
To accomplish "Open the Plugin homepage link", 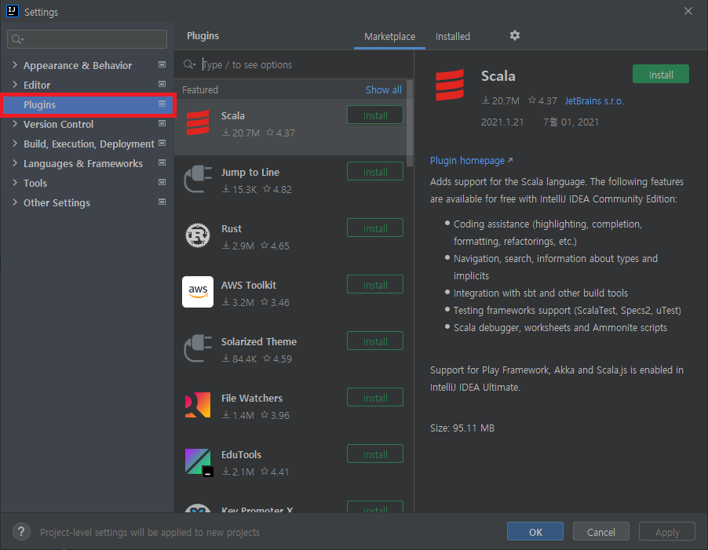I will (472, 161).
